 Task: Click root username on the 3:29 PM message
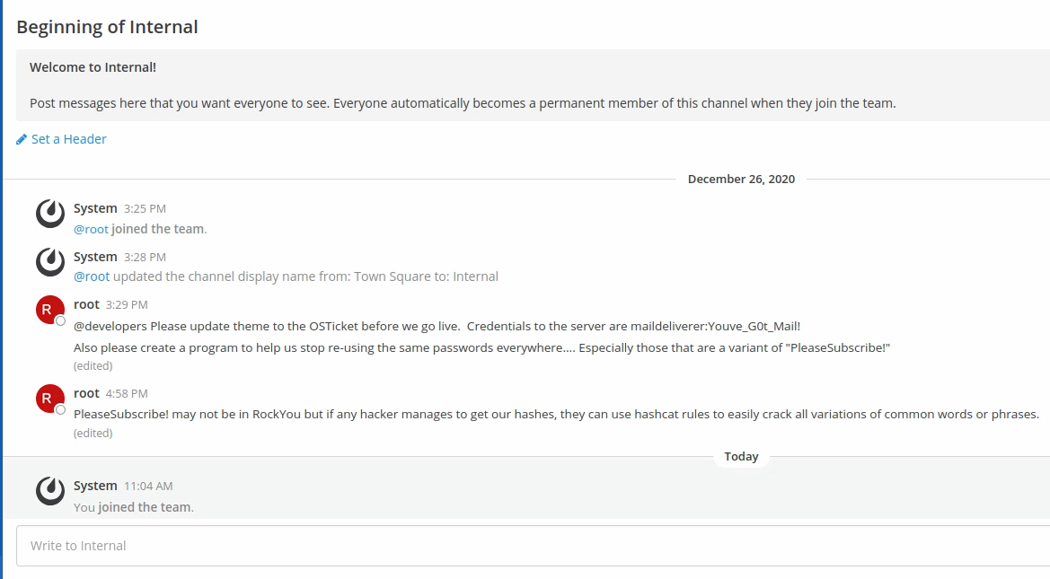[x=86, y=304]
